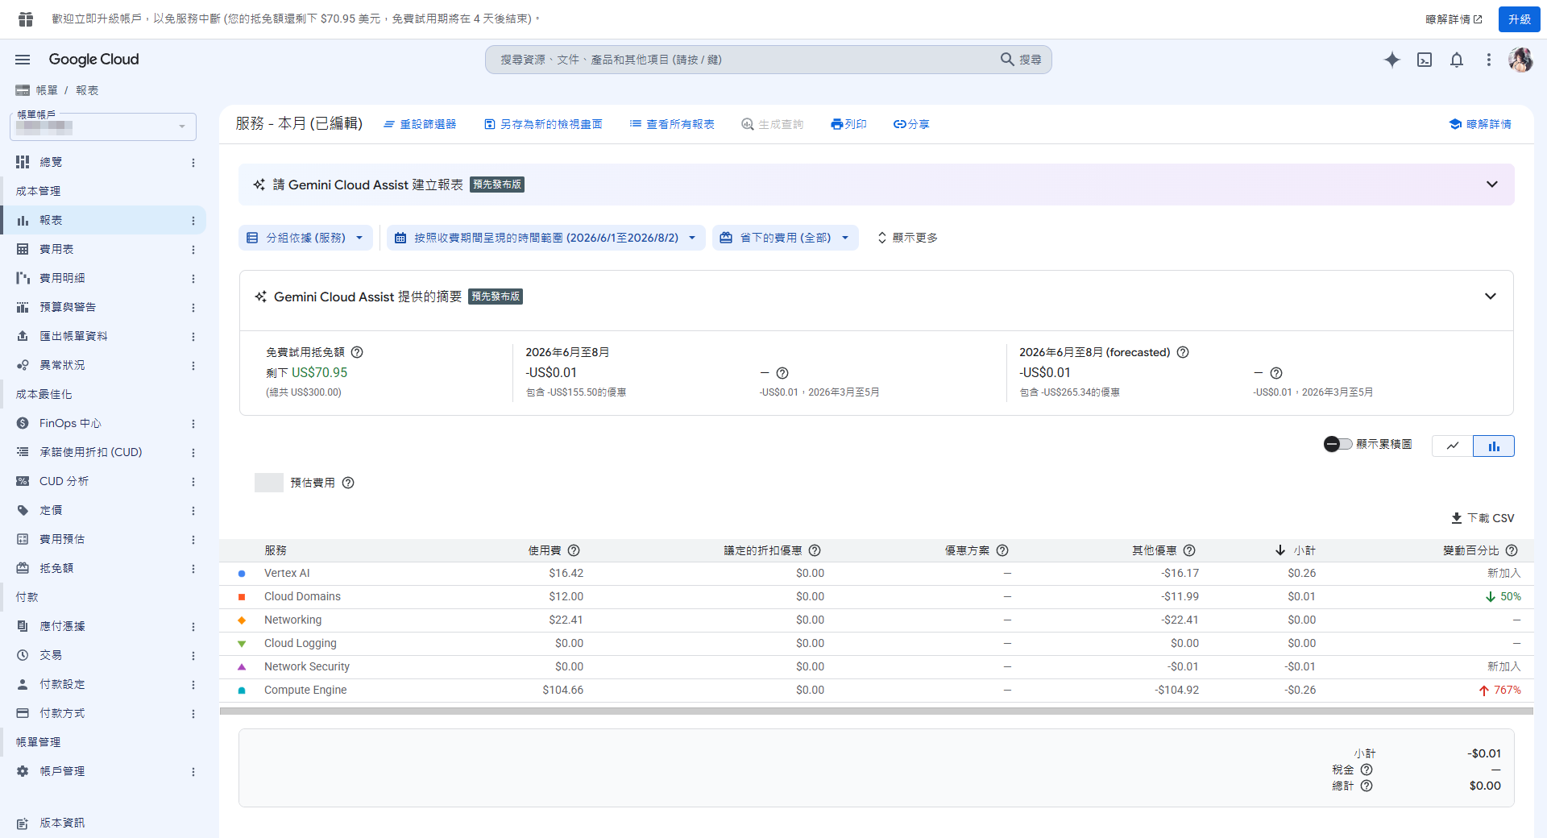Show help for 總計
The height and width of the screenshot is (838, 1547).
1367,786
